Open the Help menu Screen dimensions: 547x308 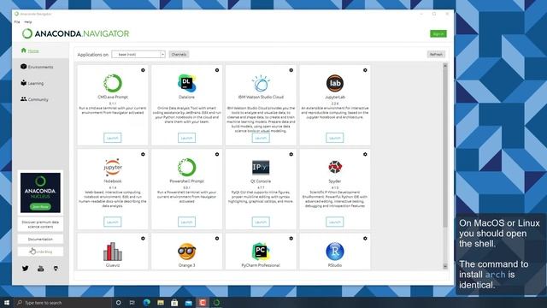coord(28,22)
